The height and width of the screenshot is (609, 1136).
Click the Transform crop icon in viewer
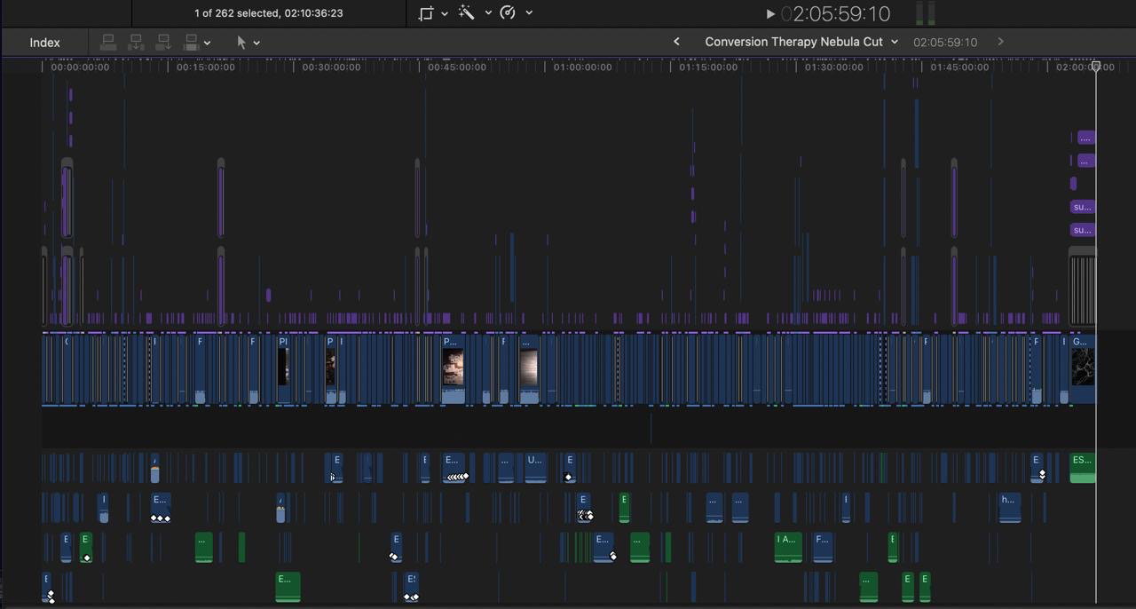click(x=426, y=13)
